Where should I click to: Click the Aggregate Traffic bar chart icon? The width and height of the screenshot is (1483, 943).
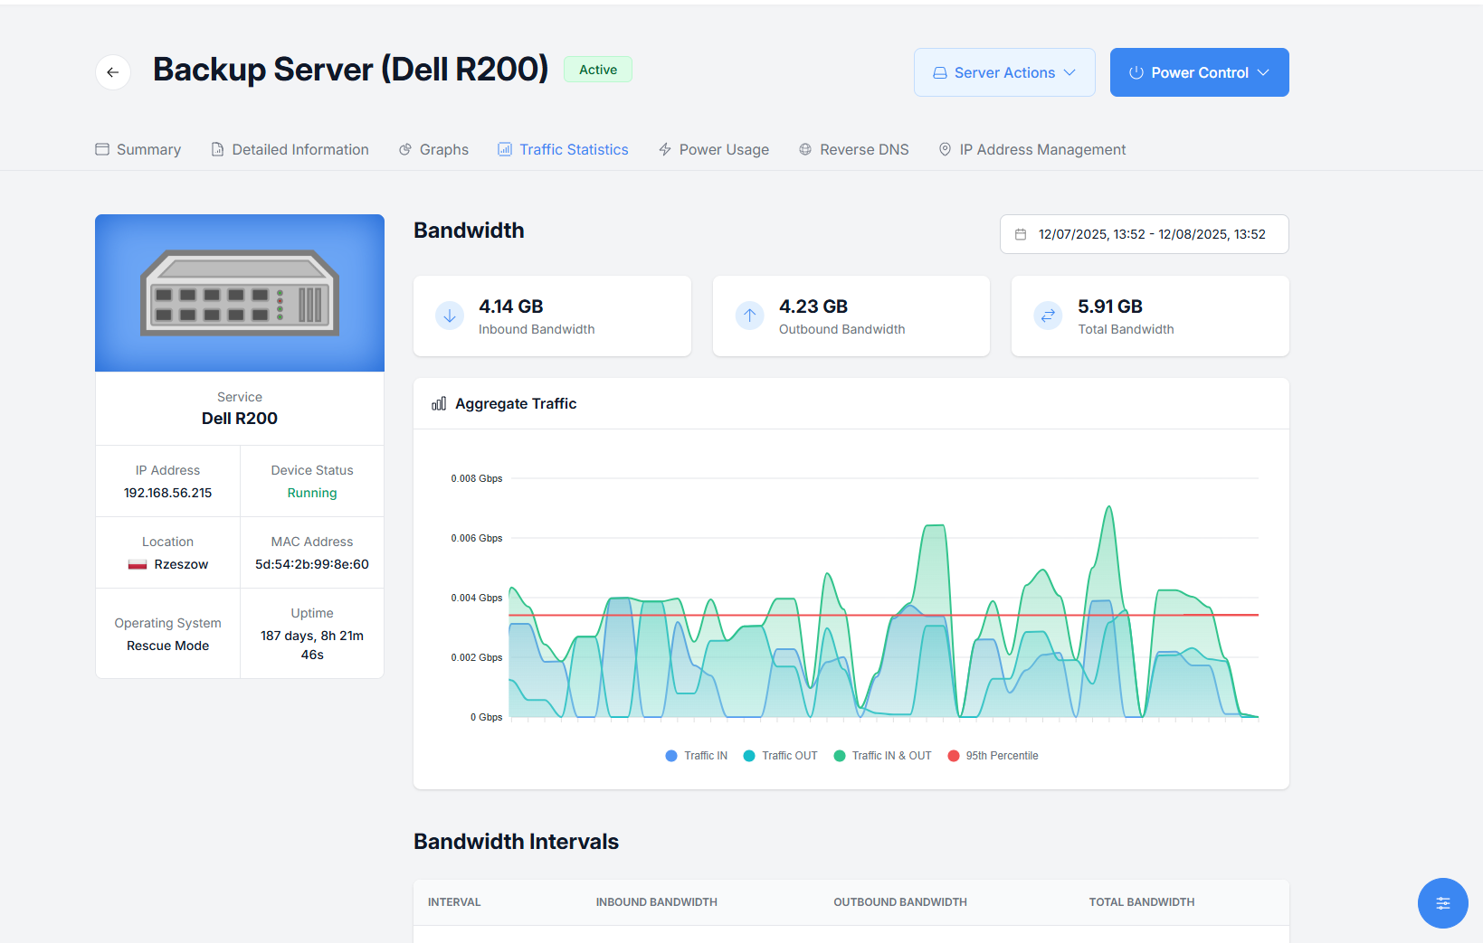pos(439,403)
